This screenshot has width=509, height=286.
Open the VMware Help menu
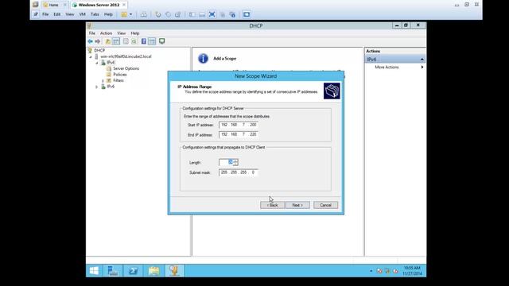[108, 14]
